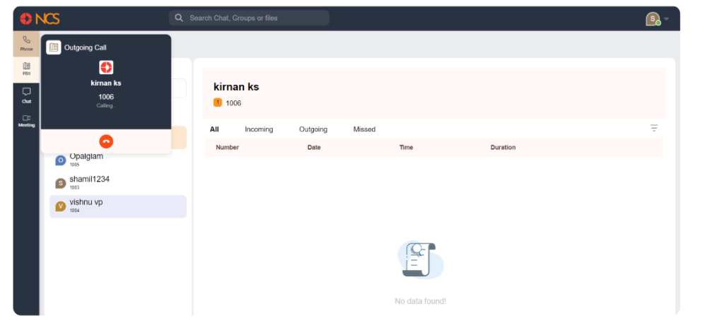
Task: Select the Opalglam contact
Action: pyautogui.click(x=118, y=160)
